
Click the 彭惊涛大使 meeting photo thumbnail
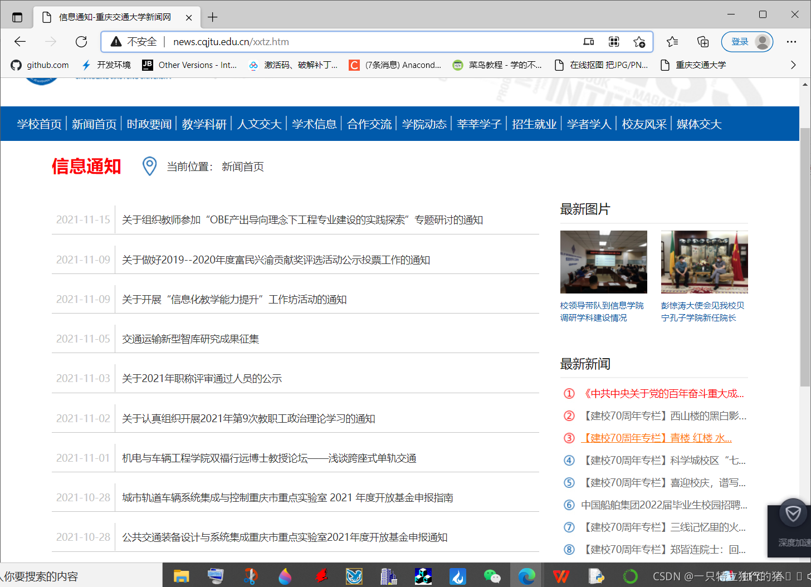pyautogui.click(x=705, y=262)
